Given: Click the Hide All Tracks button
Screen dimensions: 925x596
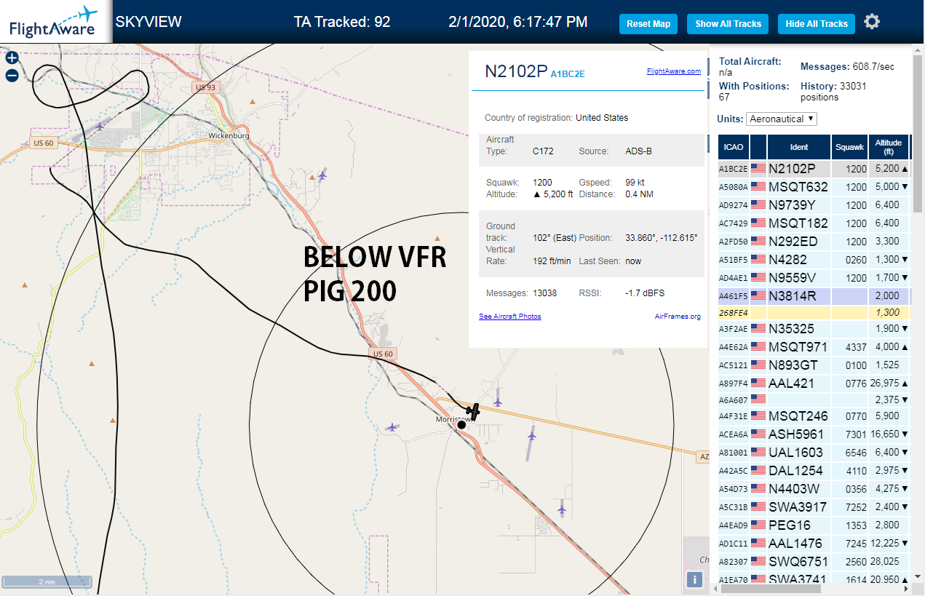Looking at the screenshot, I should point(817,24).
